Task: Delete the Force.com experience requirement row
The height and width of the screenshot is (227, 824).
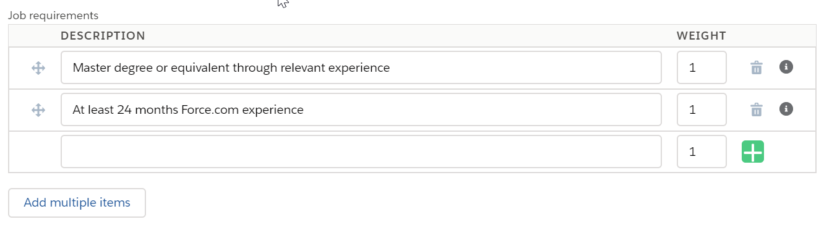Action: click(x=756, y=109)
